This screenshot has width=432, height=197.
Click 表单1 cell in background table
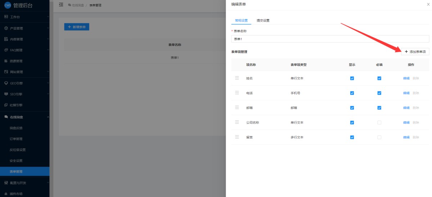[175, 58]
